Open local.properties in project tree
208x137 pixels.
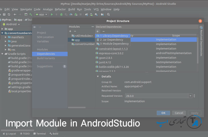(x=20, y=91)
